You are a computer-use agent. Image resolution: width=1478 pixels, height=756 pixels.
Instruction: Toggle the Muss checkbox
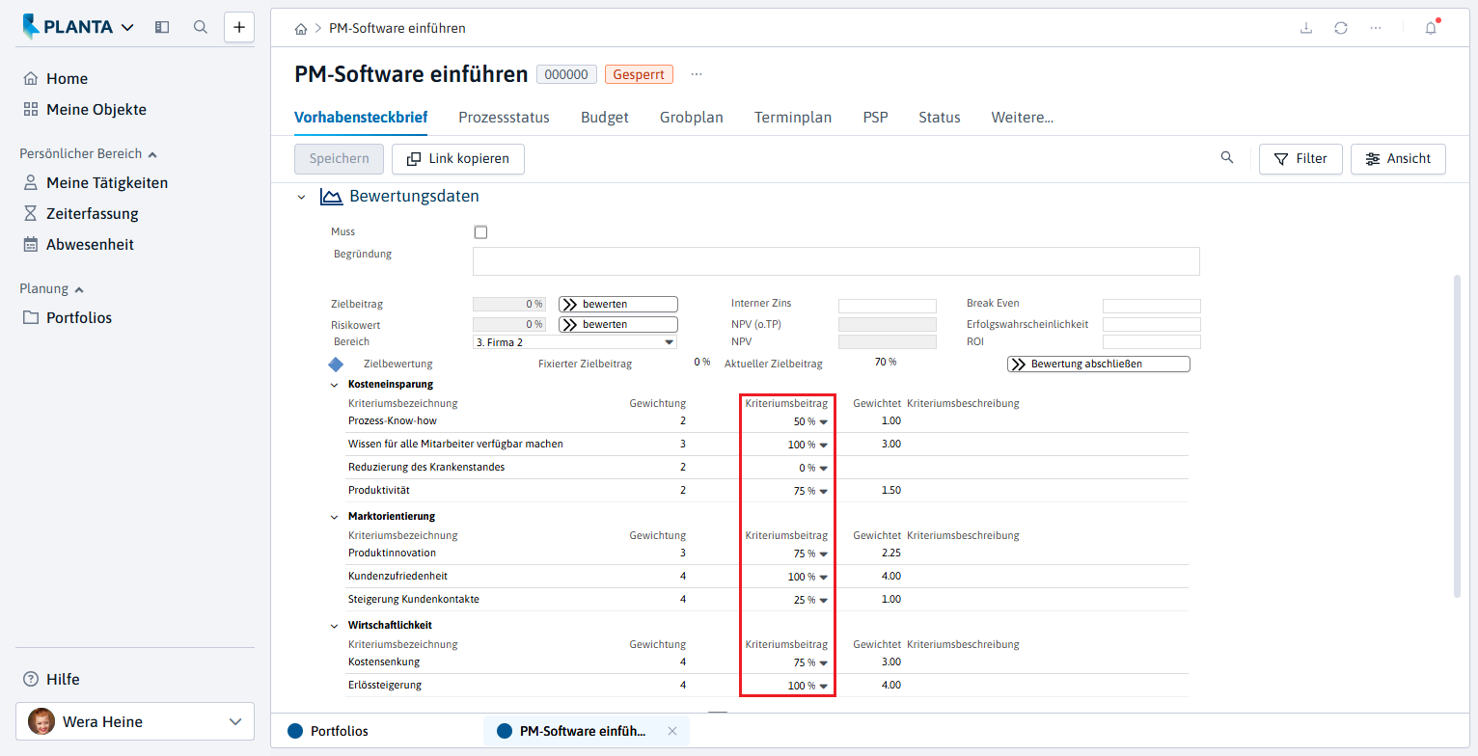click(x=481, y=232)
